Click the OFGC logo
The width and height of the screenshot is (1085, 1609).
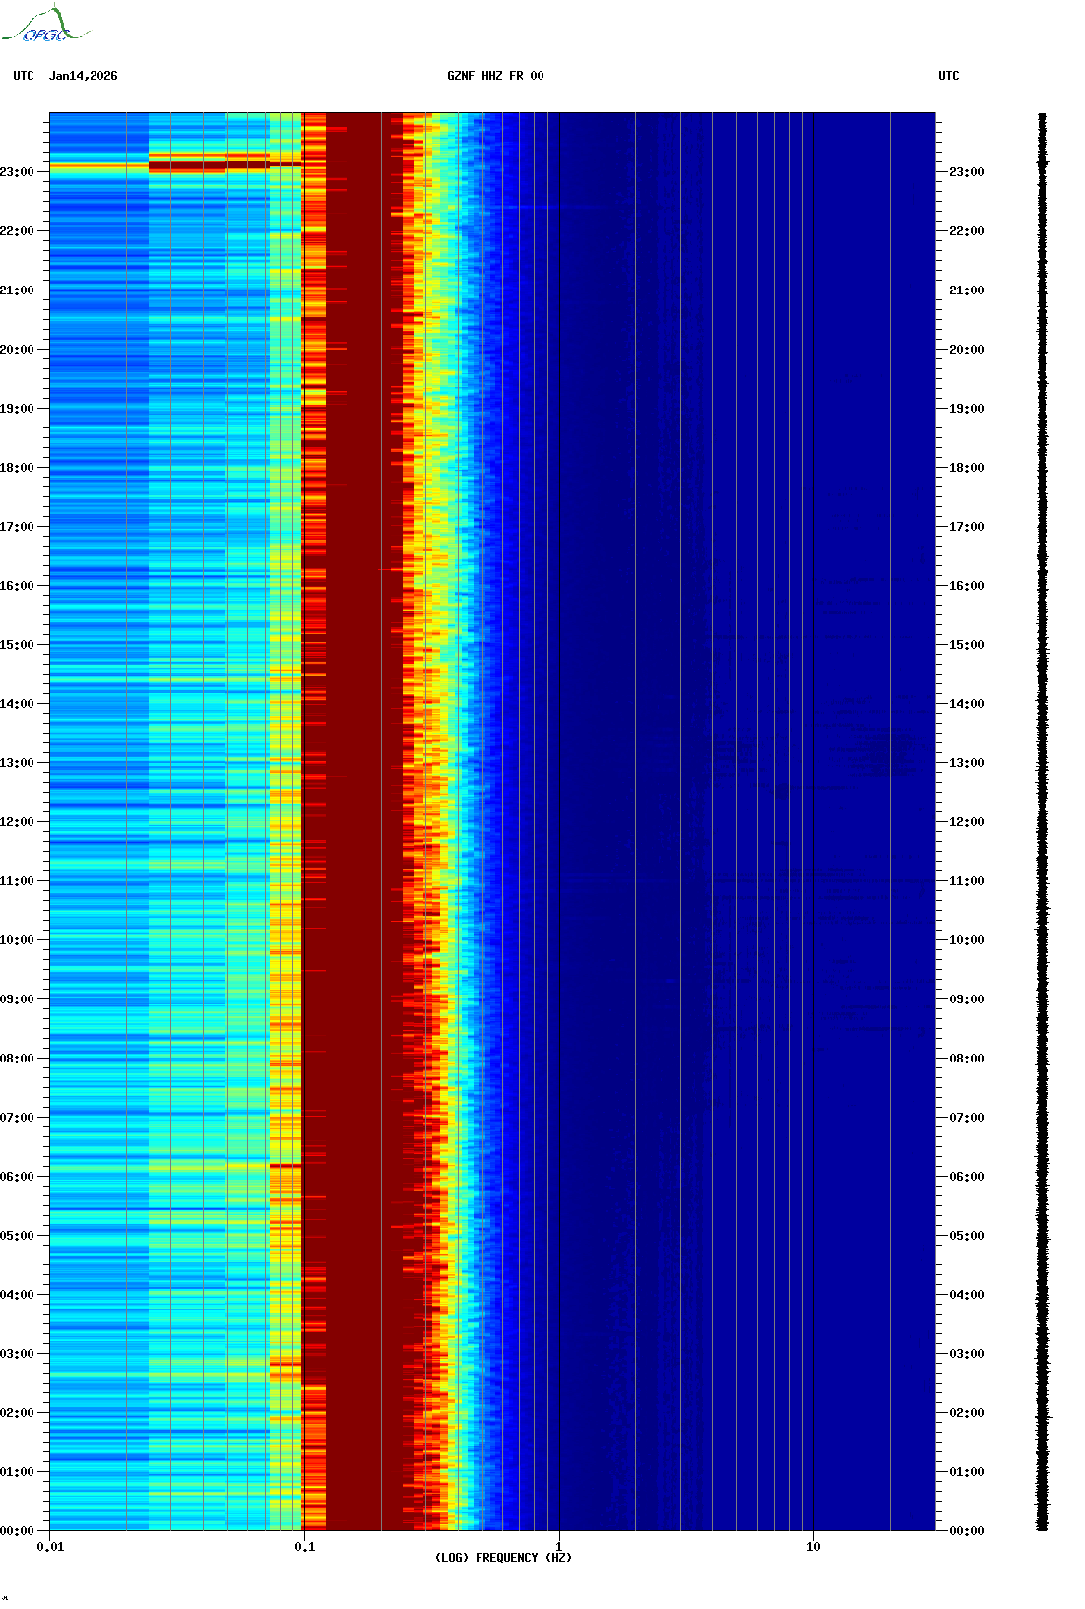click(x=44, y=25)
